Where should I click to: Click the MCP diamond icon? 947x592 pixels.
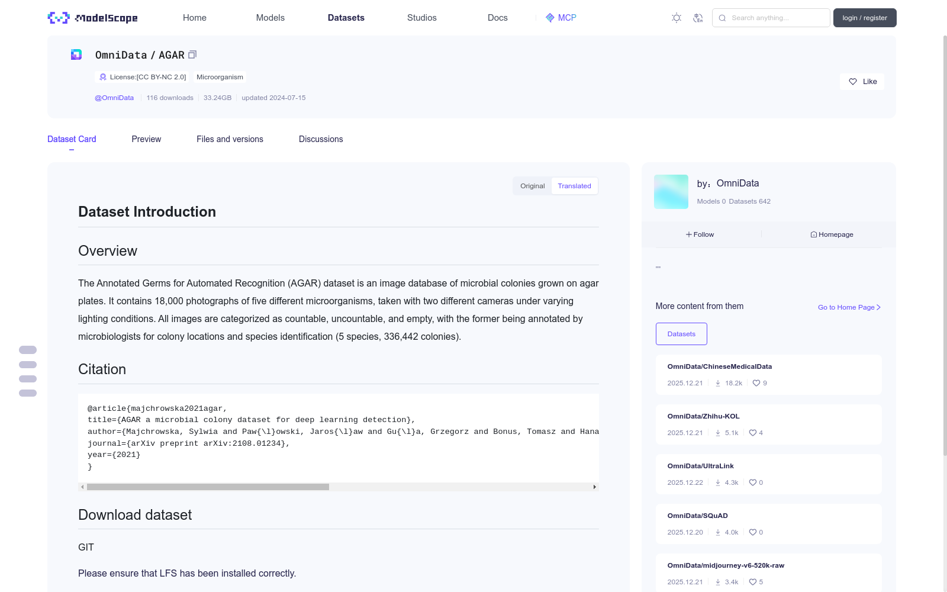pos(550,18)
